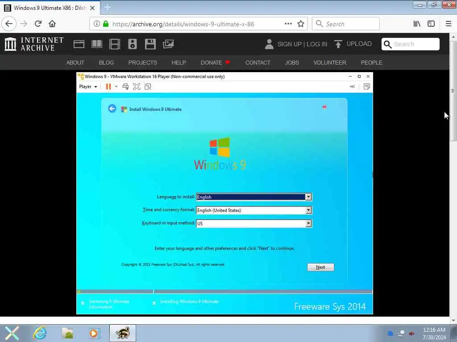The height and width of the screenshot is (342, 457).
Task: Click the user avatar icon
Action: (x=269, y=44)
